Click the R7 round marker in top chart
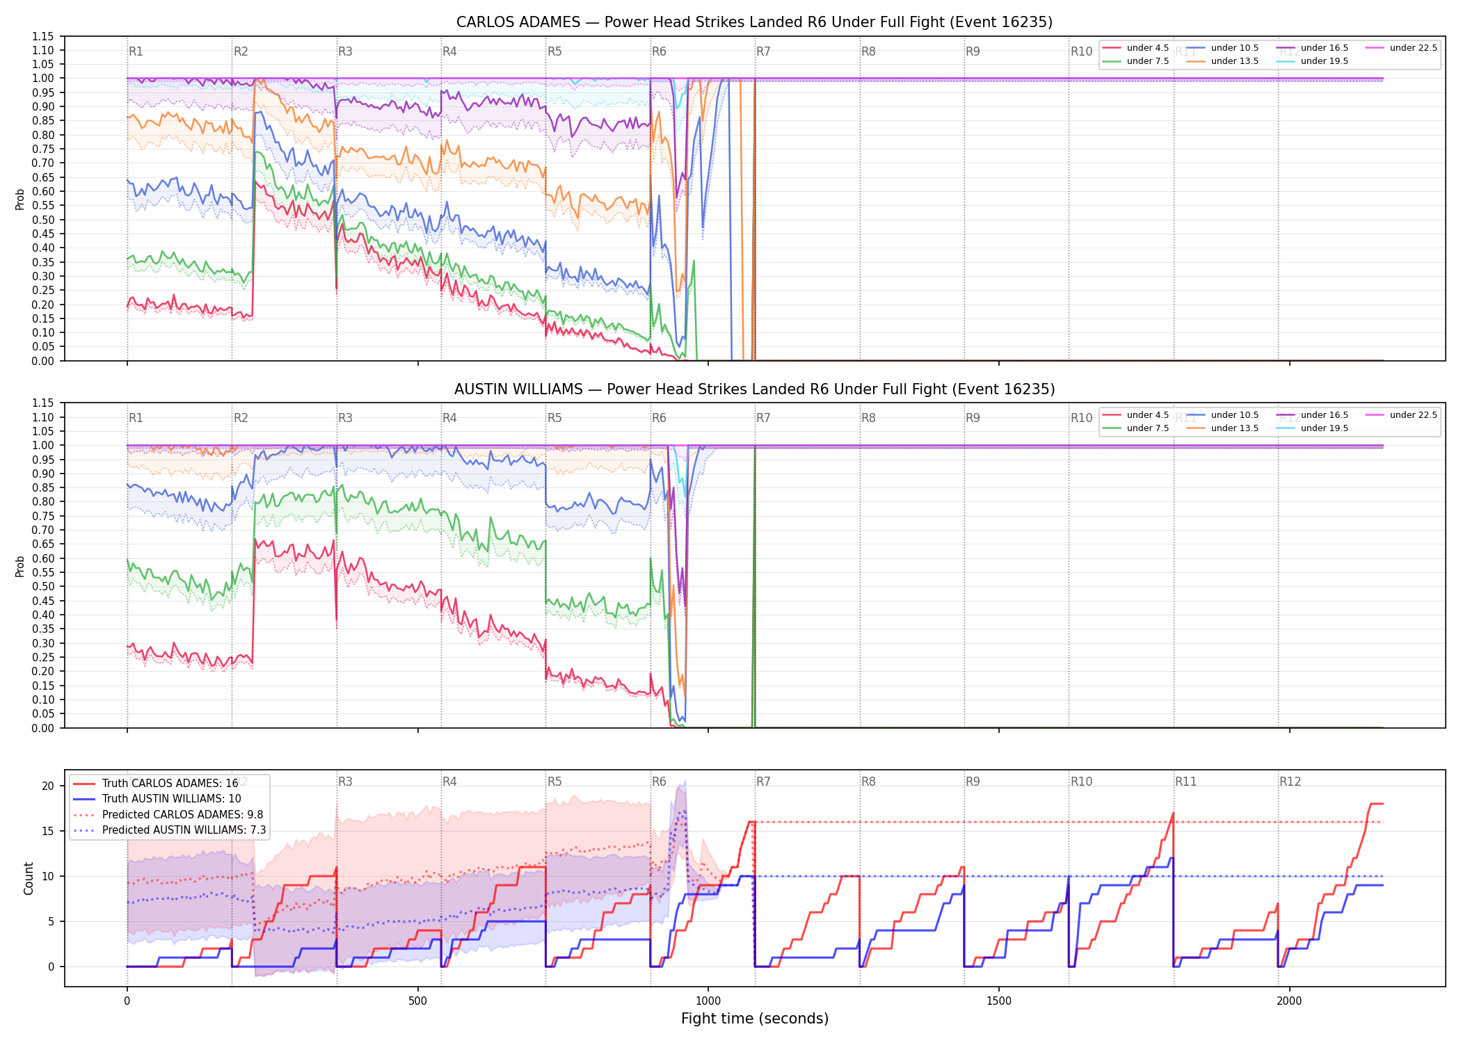 [763, 51]
